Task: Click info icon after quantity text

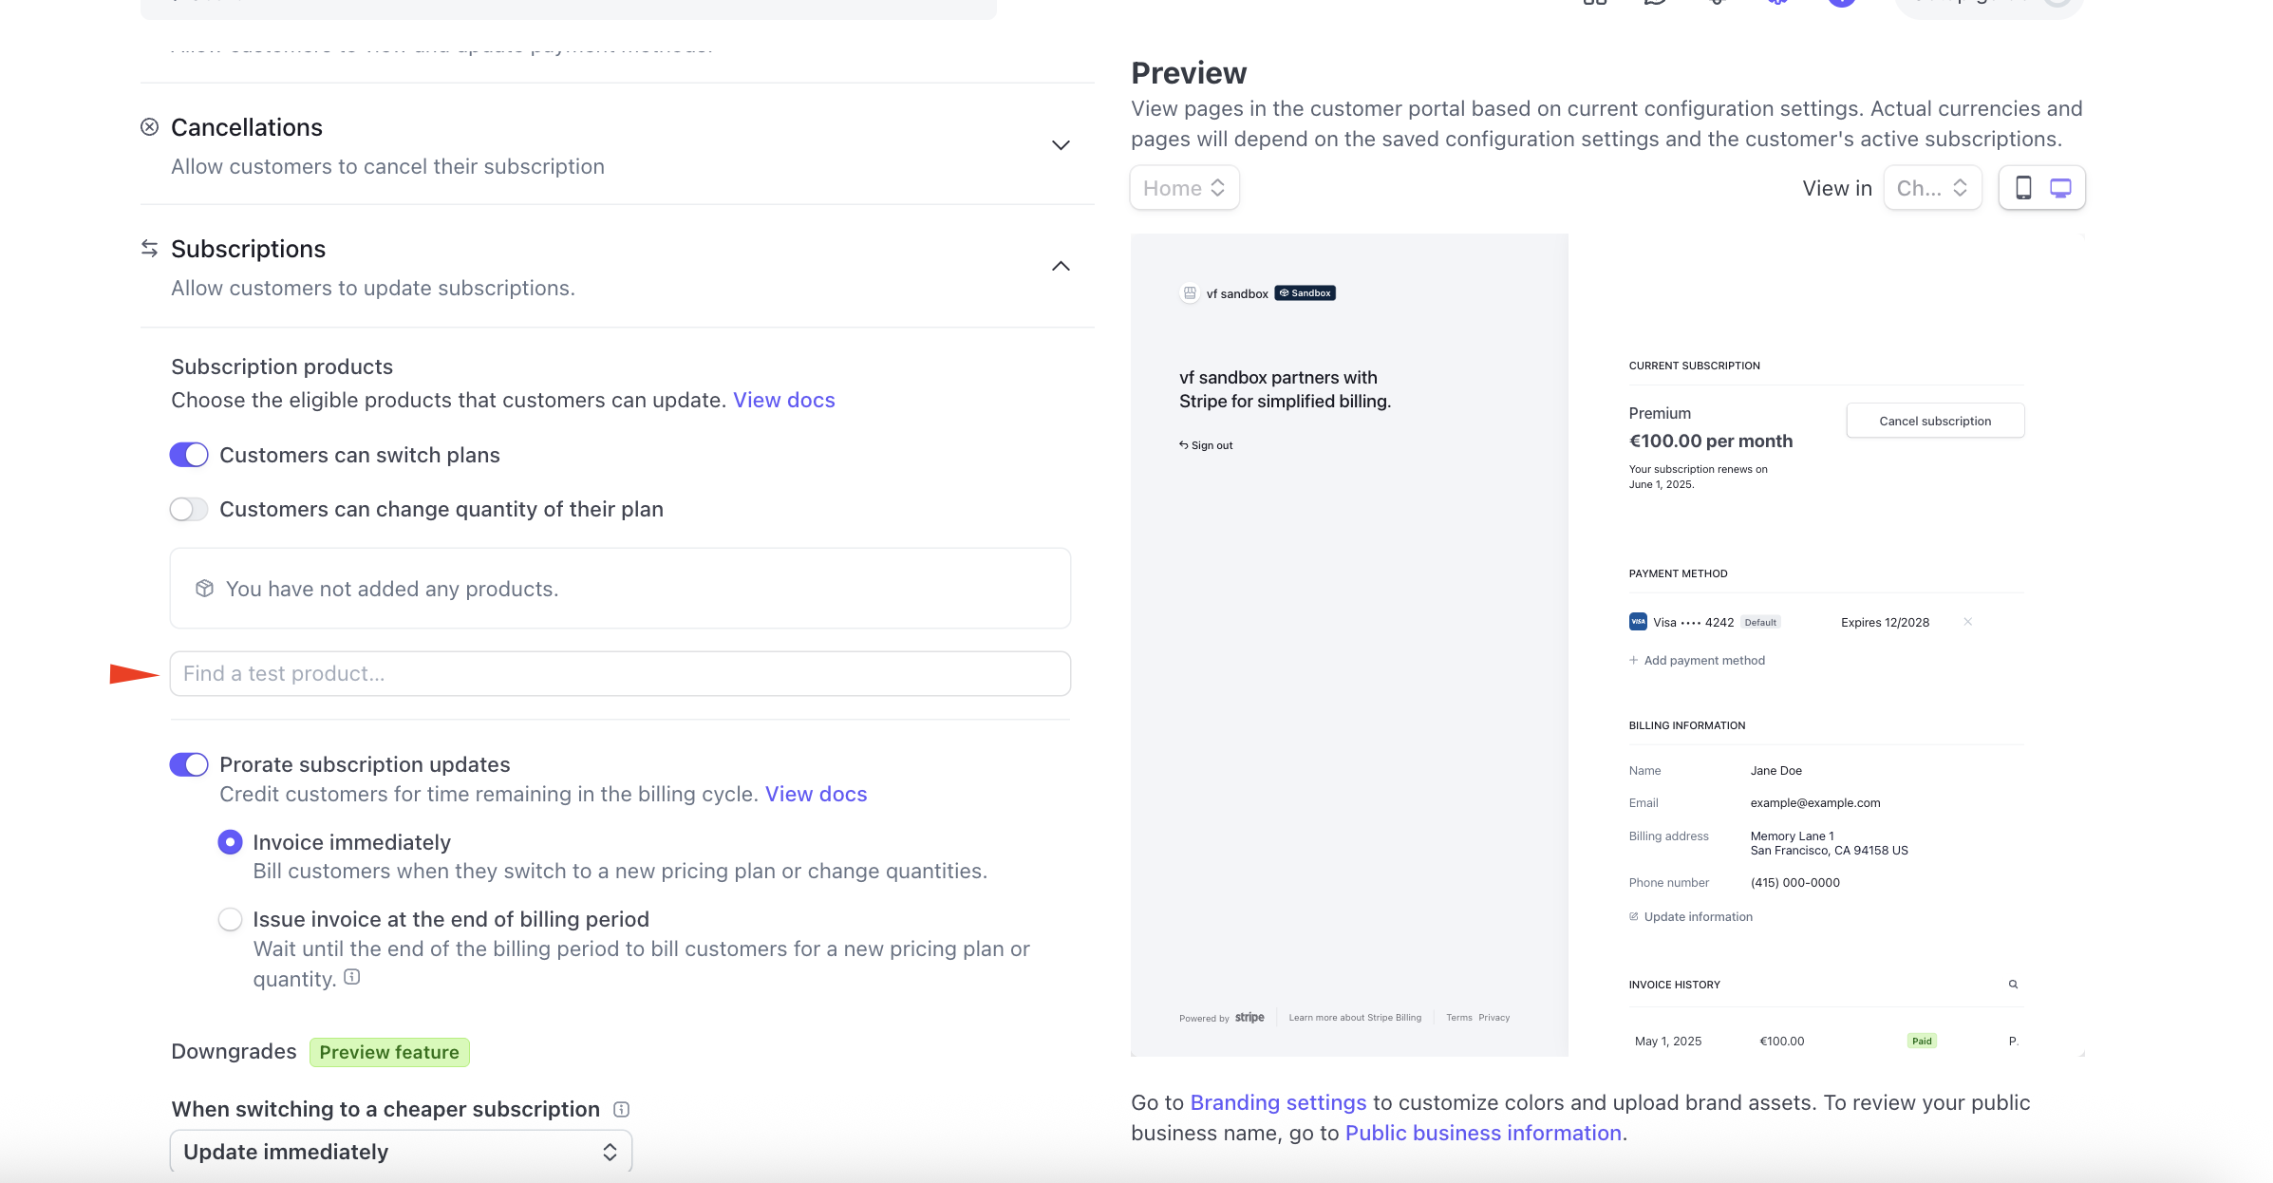Action: tap(352, 977)
